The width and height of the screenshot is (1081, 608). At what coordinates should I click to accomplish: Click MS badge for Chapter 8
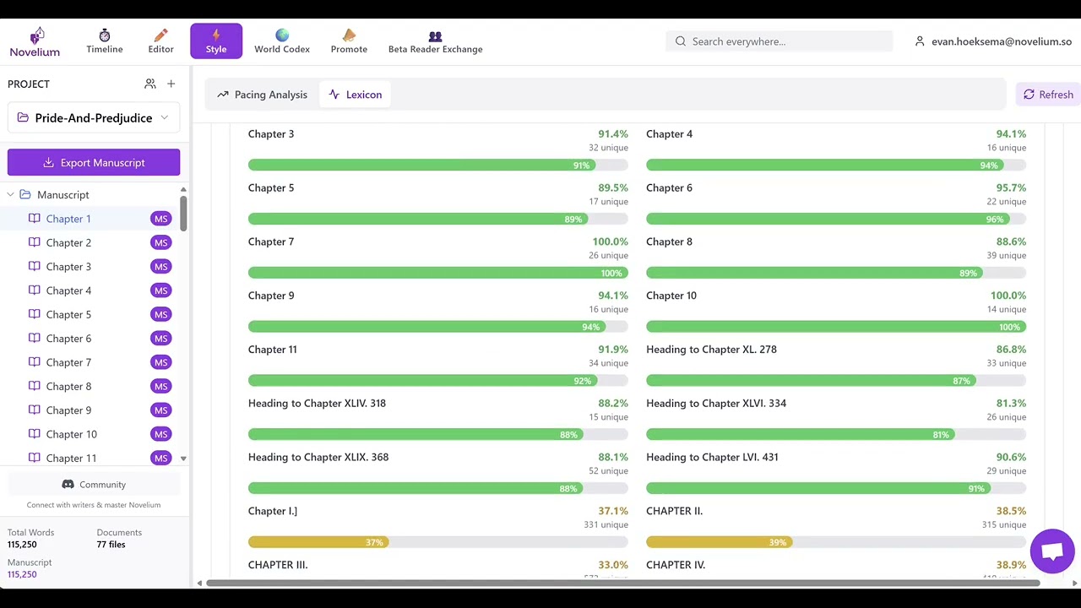coord(160,386)
